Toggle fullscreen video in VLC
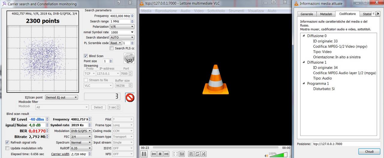The height and width of the screenshot is (158, 384). click(x=175, y=154)
